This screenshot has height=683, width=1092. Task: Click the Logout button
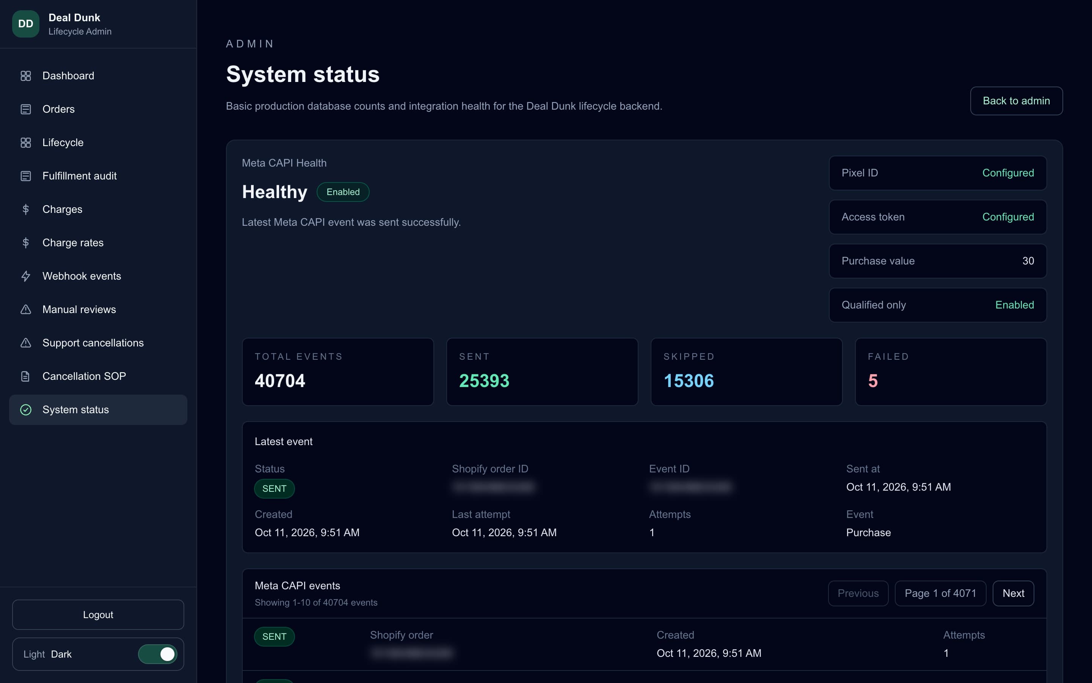pos(98,615)
